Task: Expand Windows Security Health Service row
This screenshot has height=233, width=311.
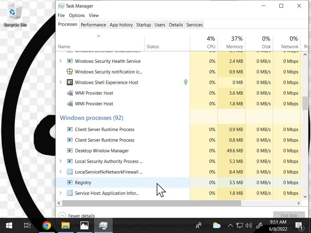Action: pyautogui.click(x=61, y=61)
